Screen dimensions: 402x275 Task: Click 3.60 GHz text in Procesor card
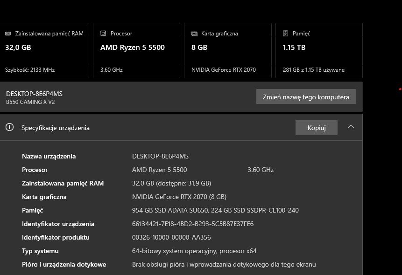112,69
